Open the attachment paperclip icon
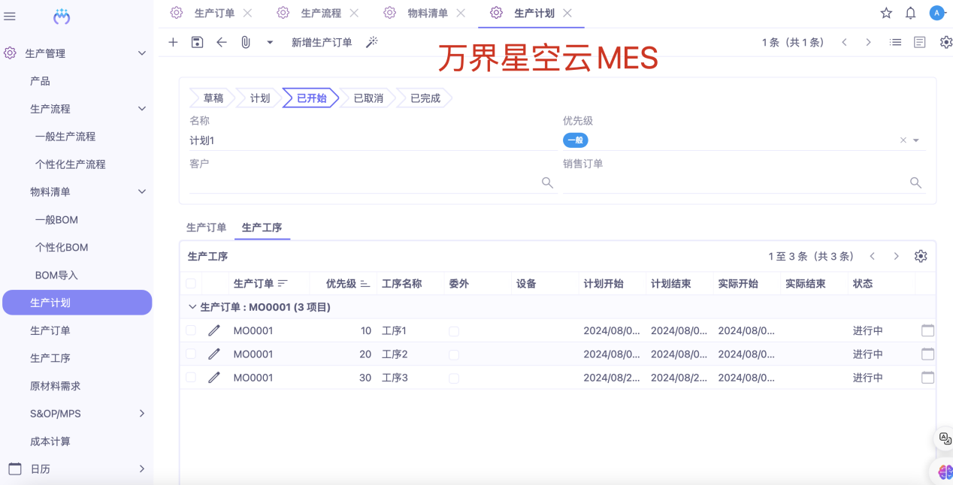953x485 pixels. coord(245,42)
